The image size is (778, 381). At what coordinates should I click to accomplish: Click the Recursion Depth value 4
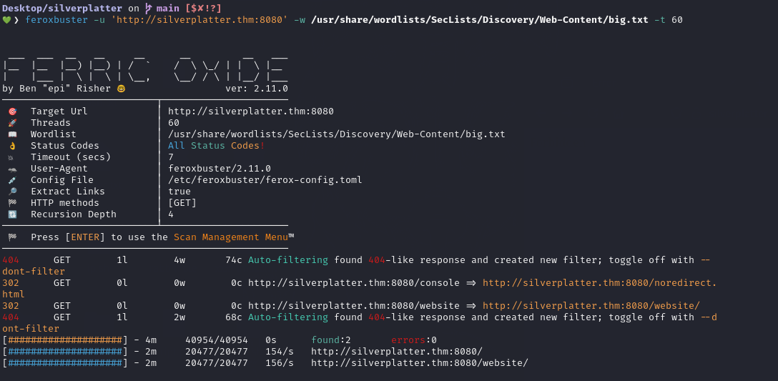171,214
